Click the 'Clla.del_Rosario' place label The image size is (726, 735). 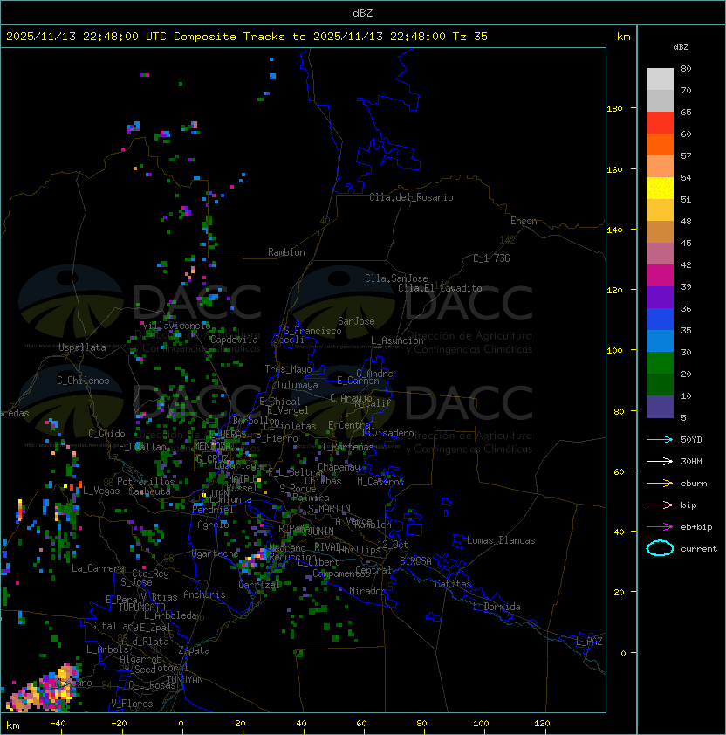point(411,197)
